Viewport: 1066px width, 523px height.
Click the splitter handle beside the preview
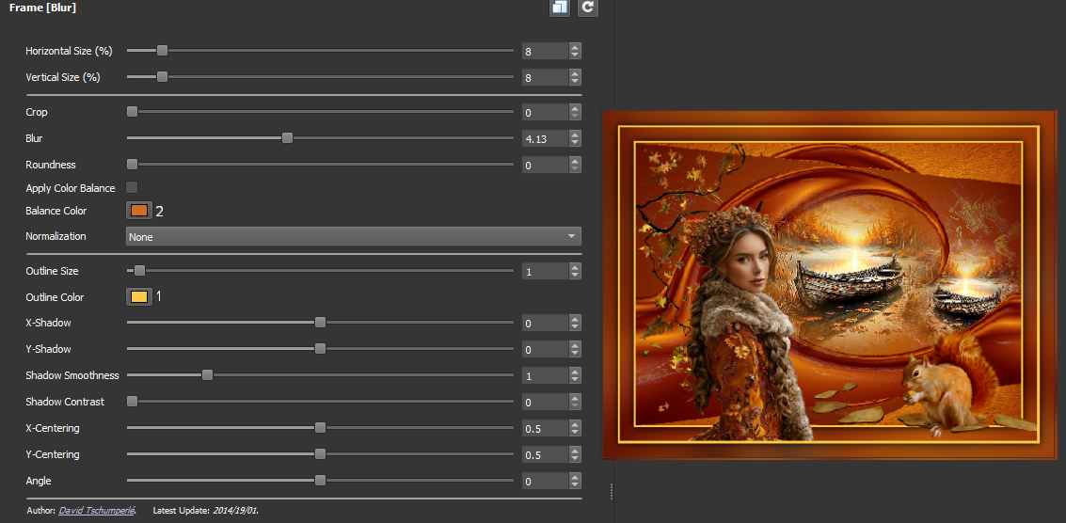click(612, 491)
